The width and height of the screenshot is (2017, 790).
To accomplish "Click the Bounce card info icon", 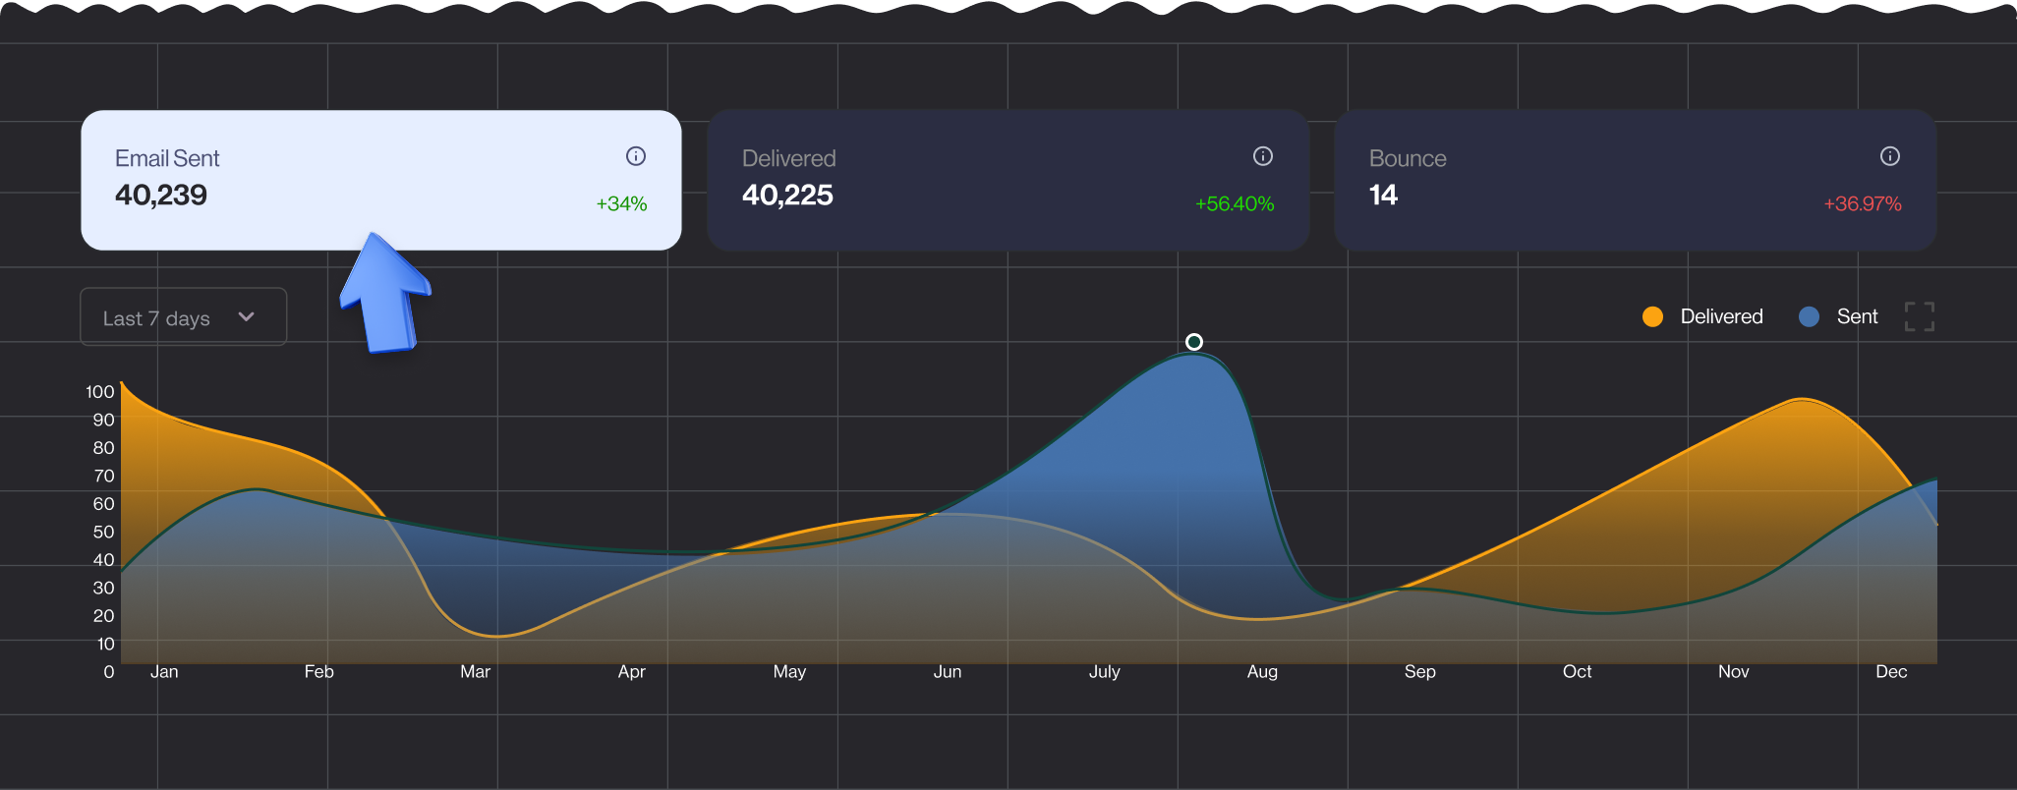I will (x=1889, y=156).
